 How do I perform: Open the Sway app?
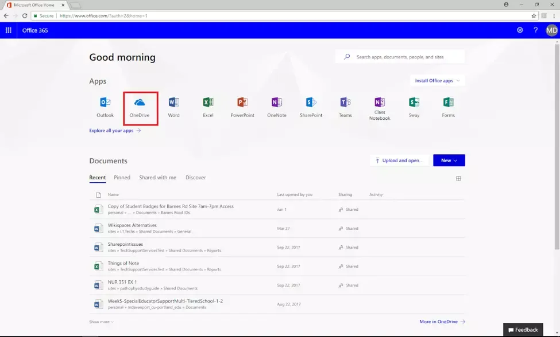(x=414, y=107)
